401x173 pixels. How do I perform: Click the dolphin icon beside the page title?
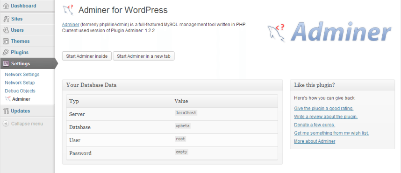(68, 10)
